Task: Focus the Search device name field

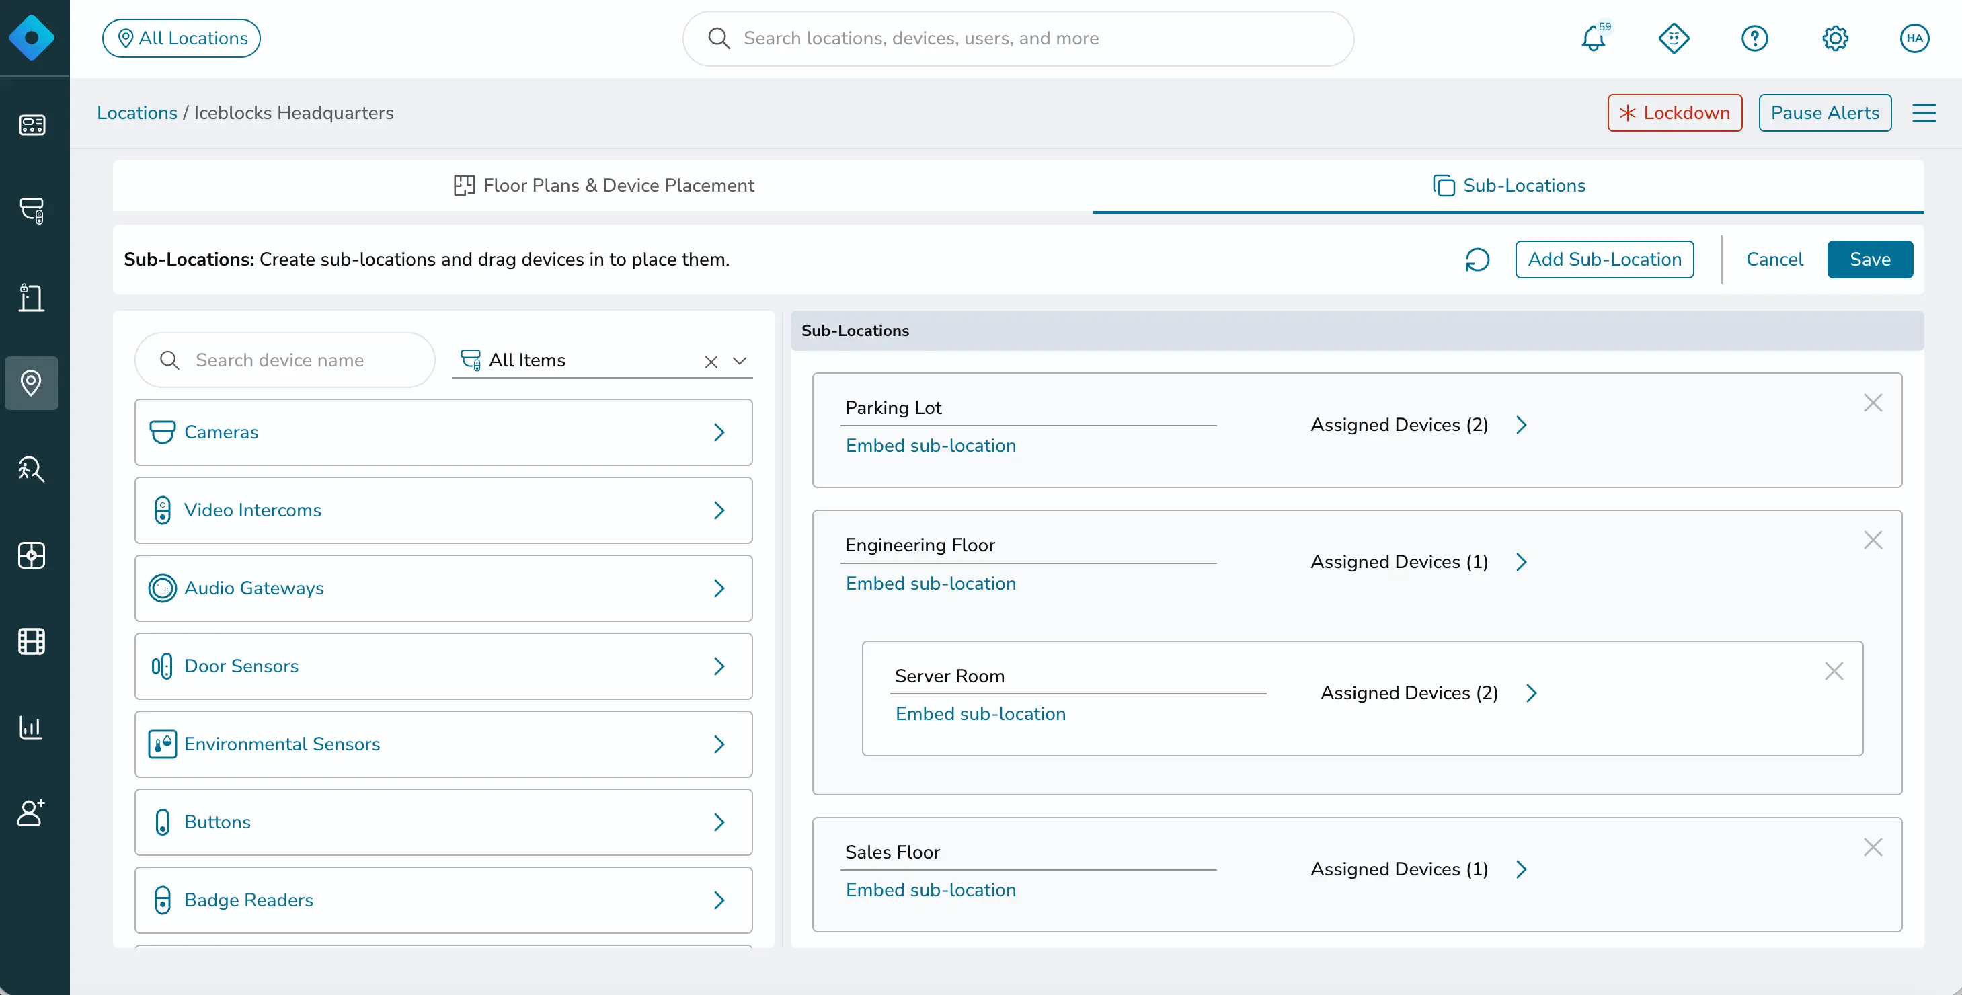Action: click(285, 360)
